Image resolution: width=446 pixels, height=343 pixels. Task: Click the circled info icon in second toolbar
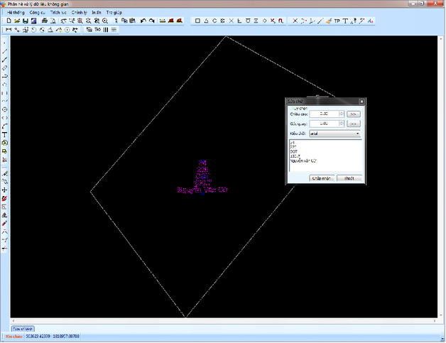(x=67, y=30)
